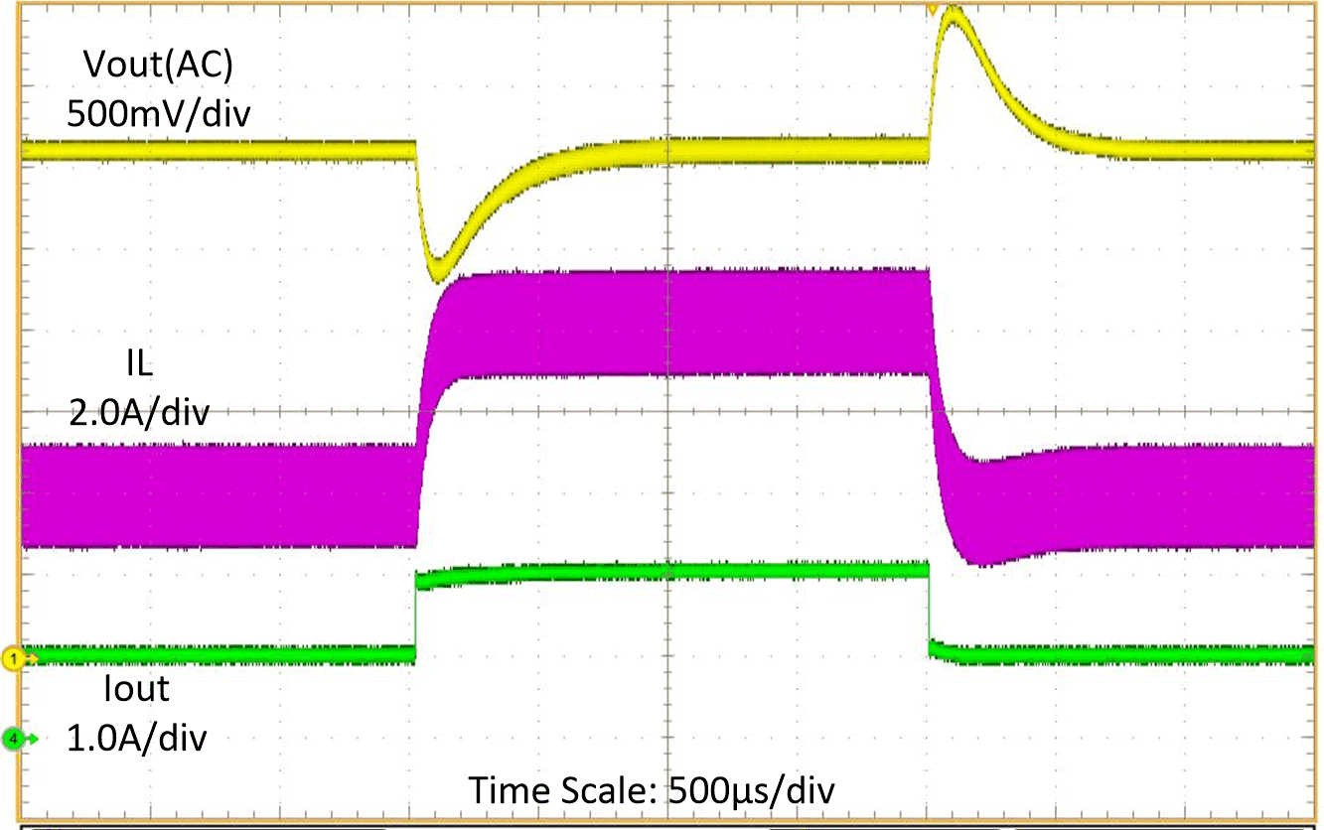Click the green Iout trace after step-down
The height and width of the screenshot is (830, 1324).
click(x=1122, y=654)
